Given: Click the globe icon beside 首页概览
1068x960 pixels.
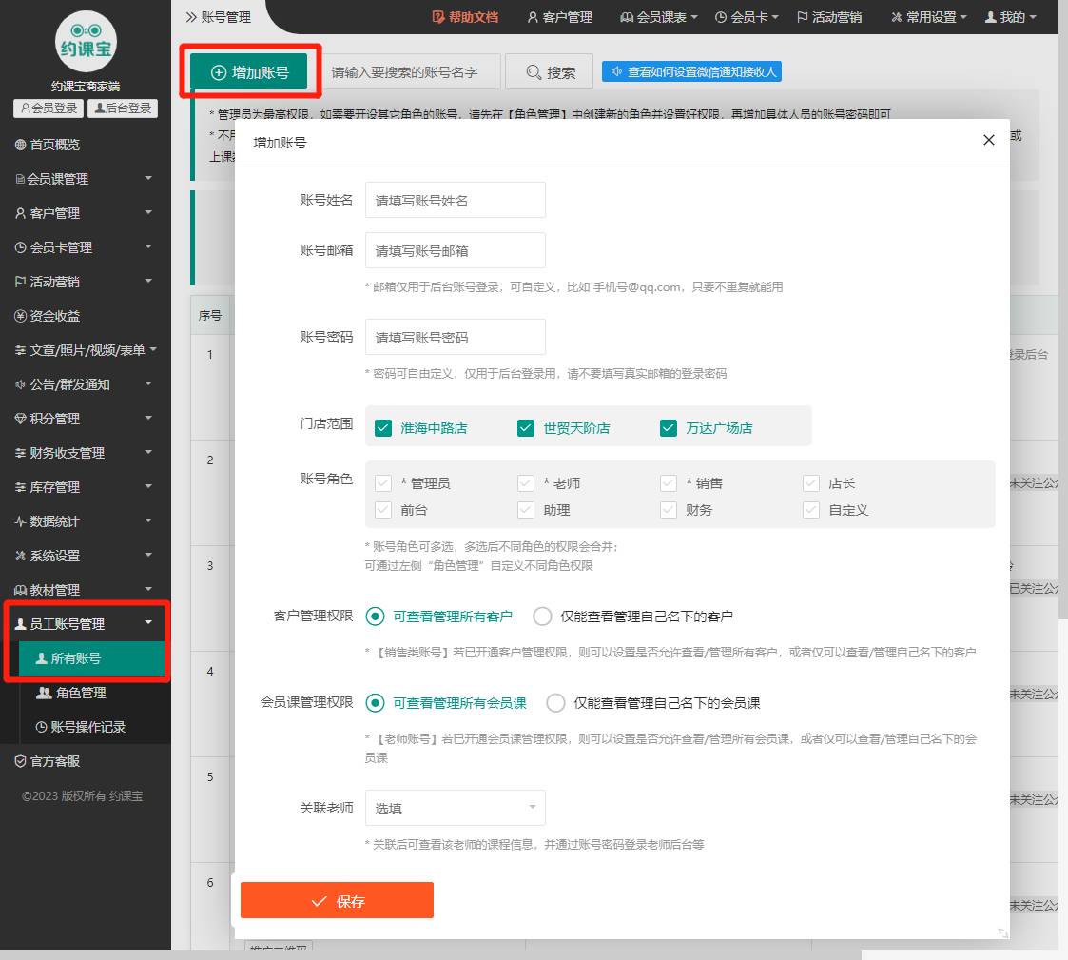Looking at the screenshot, I should coord(20,145).
